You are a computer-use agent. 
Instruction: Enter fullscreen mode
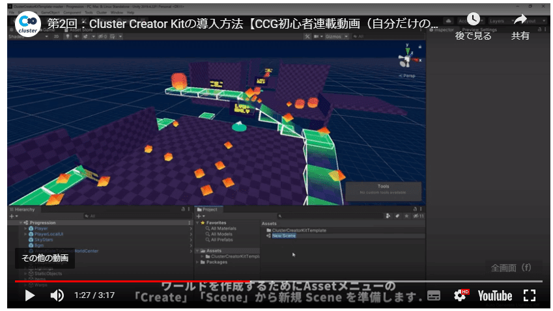pyautogui.click(x=529, y=295)
